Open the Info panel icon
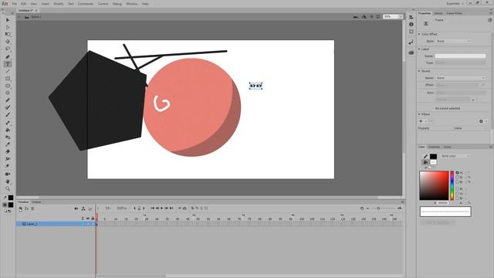The height and width of the screenshot is (278, 494). coord(411,24)
